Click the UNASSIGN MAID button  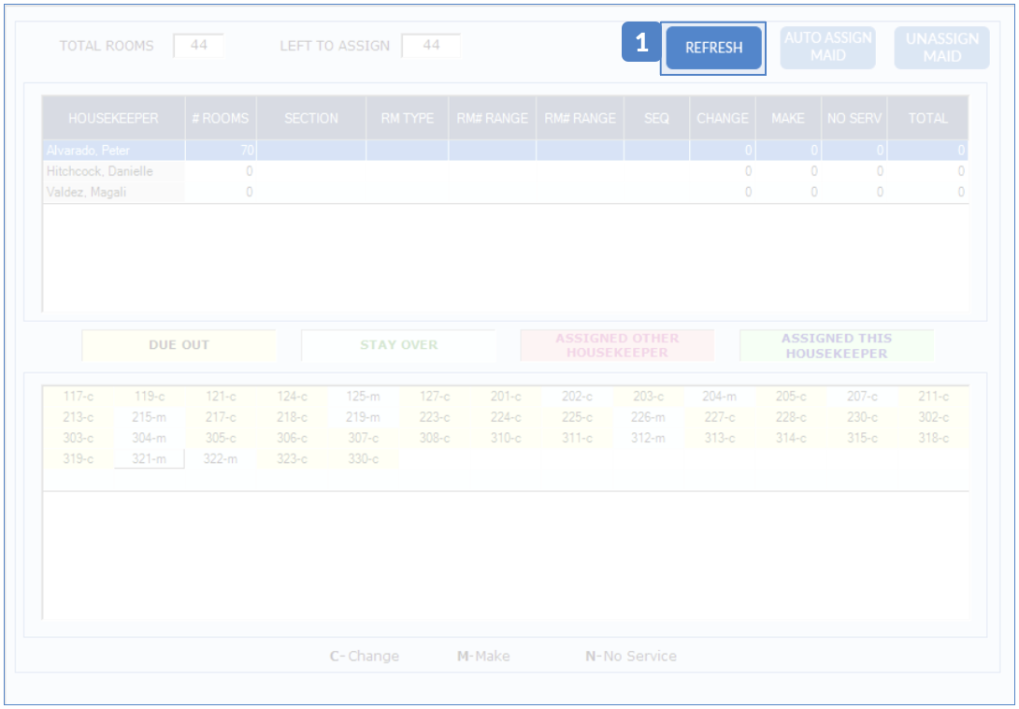(941, 48)
